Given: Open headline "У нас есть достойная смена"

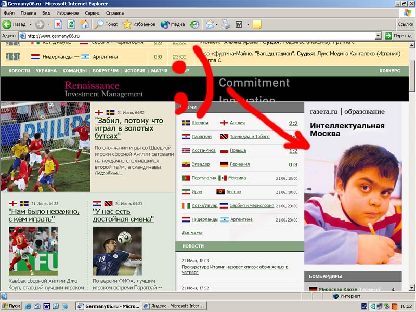Looking at the screenshot, I should (x=123, y=215).
